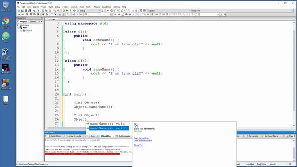Viewport: 297px width, 167px height.
Task: Open the Debug build target dropdown
Action: point(90,11)
